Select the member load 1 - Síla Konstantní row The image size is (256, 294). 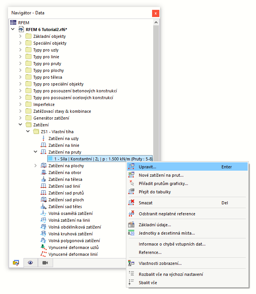(100, 159)
